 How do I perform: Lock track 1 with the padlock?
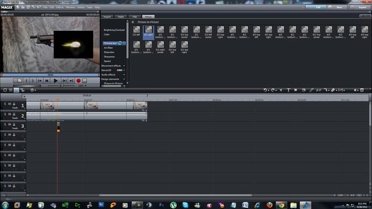click(x=14, y=104)
